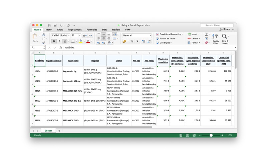This screenshot has width=267, height=167.
Task: Open the View ribbon tab
Action: 127,30
